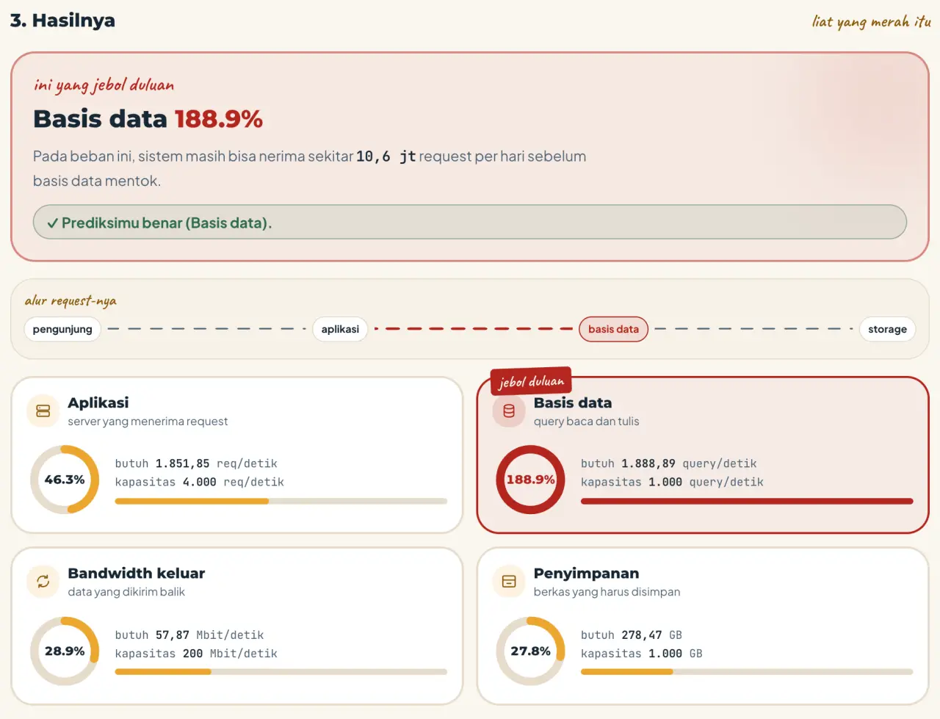Click 'query baca dan tulis' subtitle
The height and width of the screenshot is (719, 940).
coord(586,422)
